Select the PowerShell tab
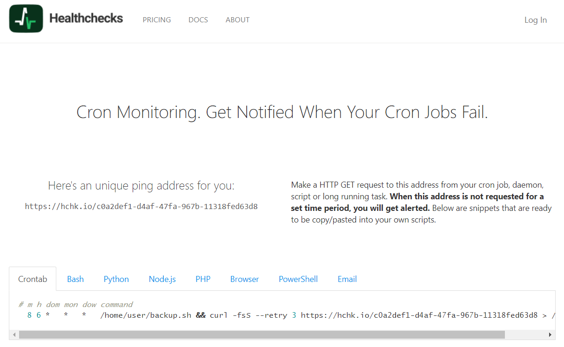This screenshot has width=564, height=347. 298,279
